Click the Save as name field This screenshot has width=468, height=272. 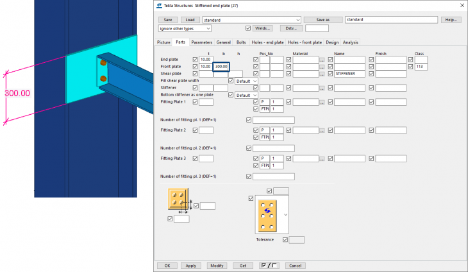click(x=391, y=20)
